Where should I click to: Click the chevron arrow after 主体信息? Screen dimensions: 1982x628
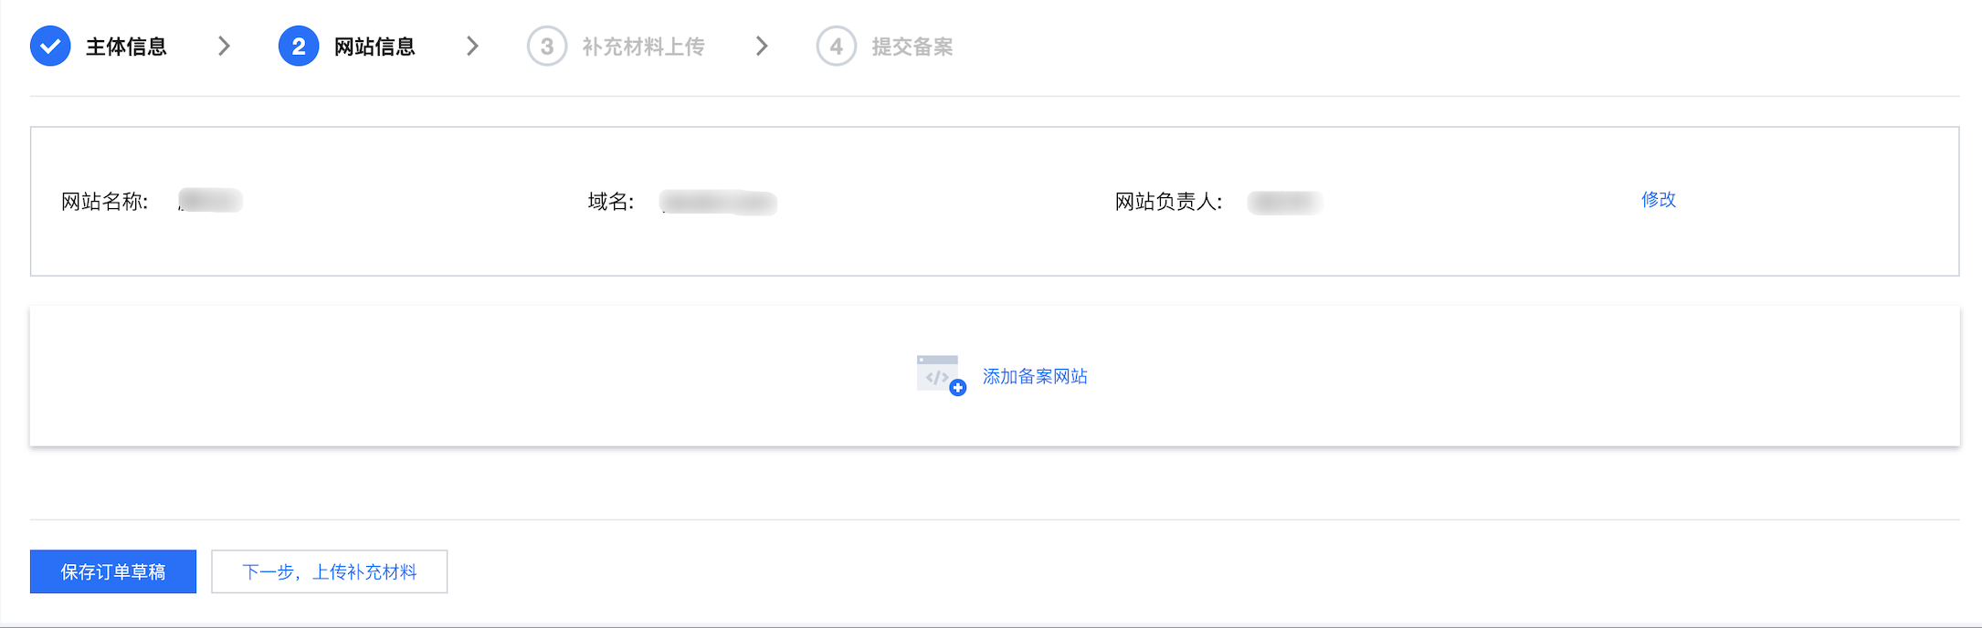[224, 47]
